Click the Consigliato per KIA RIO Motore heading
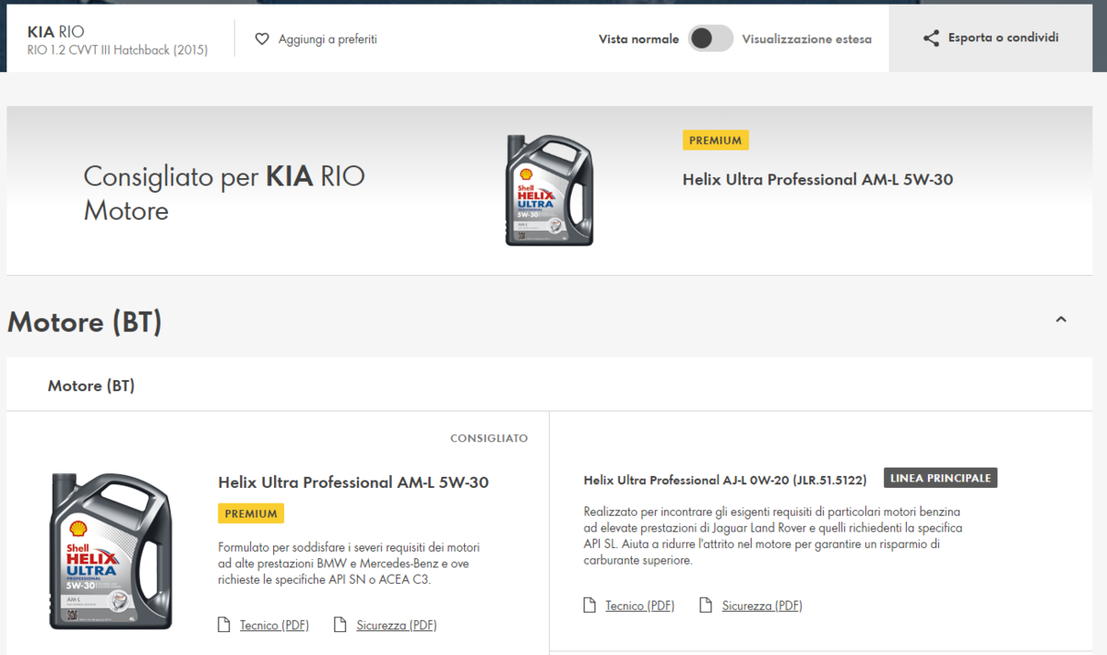The image size is (1107, 655). (224, 194)
